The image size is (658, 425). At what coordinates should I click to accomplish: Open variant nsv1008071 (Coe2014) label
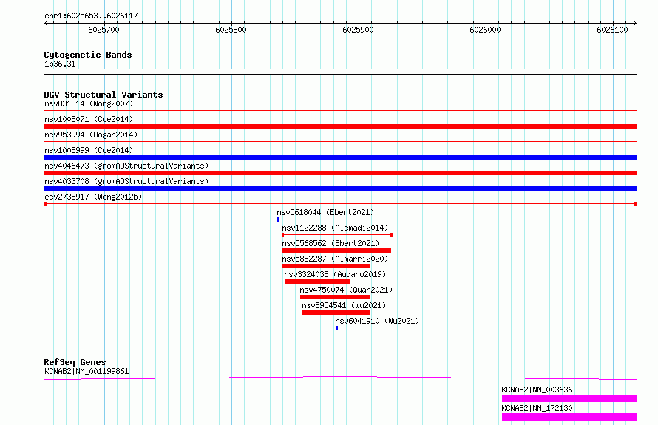tap(89, 119)
